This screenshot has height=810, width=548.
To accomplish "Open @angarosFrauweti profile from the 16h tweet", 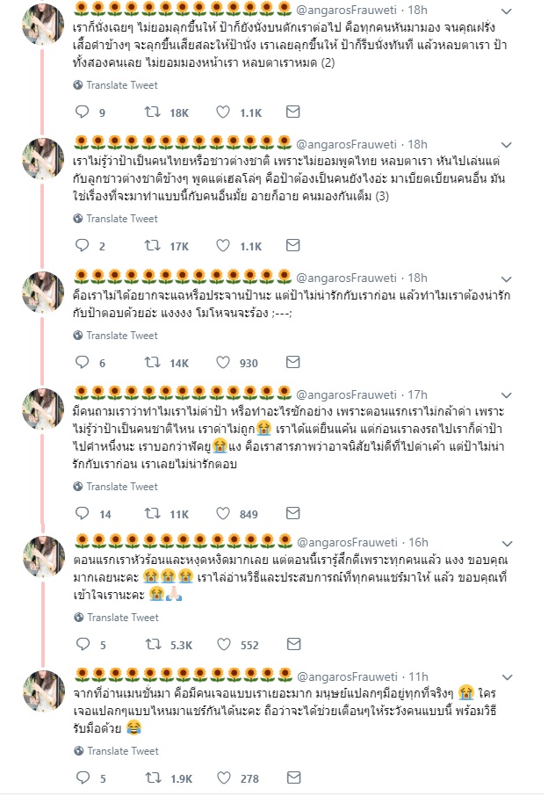I will point(347,542).
